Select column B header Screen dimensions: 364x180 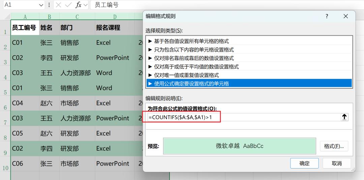pyautogui.click(x=49, y=17)
